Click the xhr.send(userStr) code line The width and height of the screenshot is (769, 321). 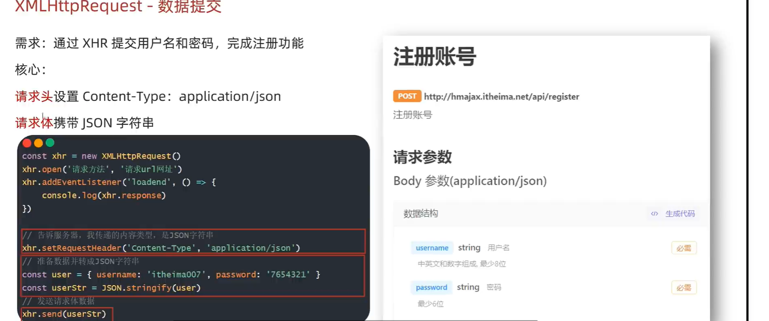coord(64,314)
